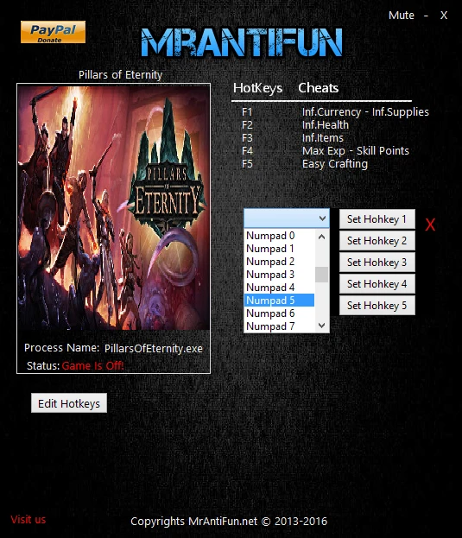The height and width of the screenshot is (538, 462).
Task: Click the Inf.Items cheat text
Action: 322,138
